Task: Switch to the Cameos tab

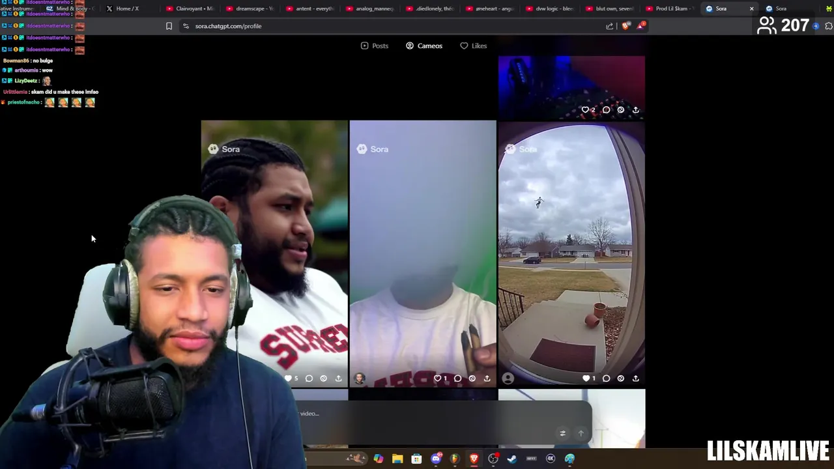Action: point(424,46)
